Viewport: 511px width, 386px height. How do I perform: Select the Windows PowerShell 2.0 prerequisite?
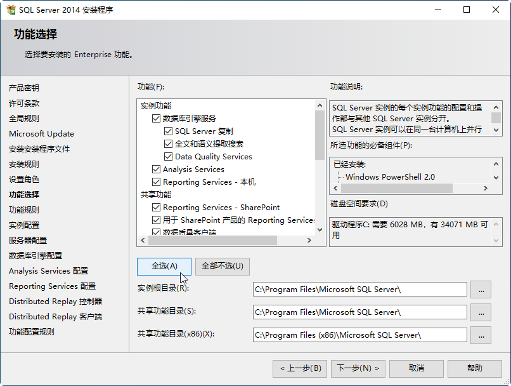click(x=390, y=177)
